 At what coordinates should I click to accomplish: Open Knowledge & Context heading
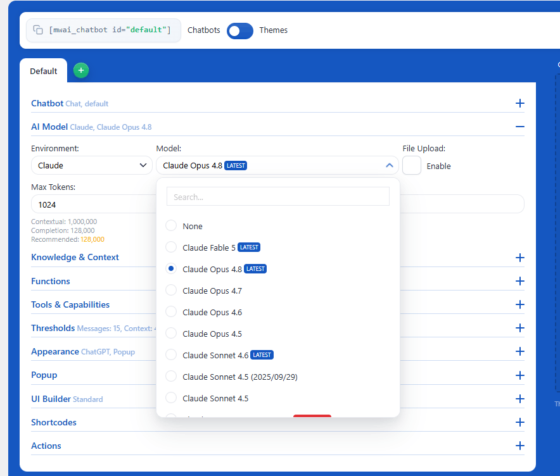click(x=75, y=257)
